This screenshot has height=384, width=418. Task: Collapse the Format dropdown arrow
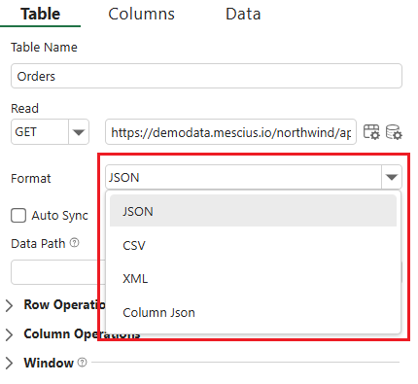click(x=392, y=177)
